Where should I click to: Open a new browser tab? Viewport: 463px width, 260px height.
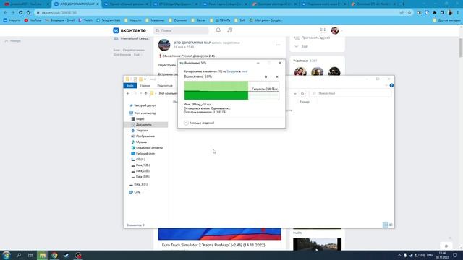click(x=403, y=4)
